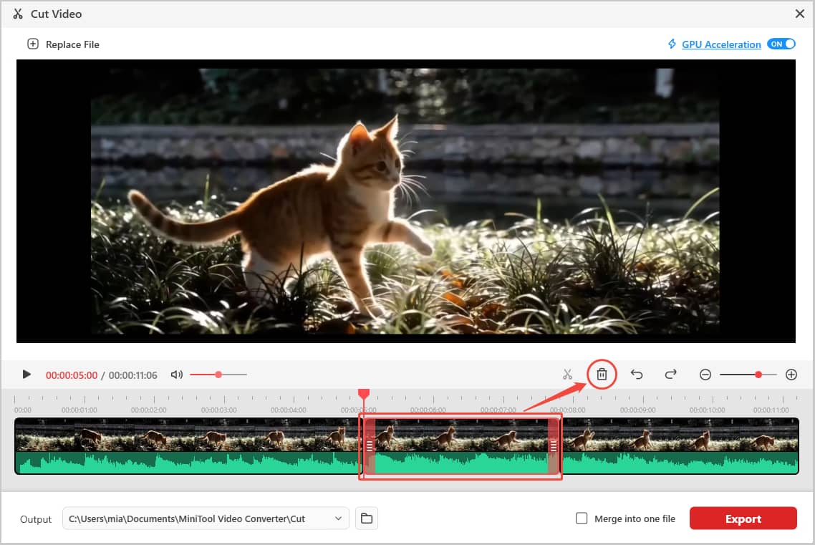Turn off the GPU Acceleration switch
Screen dimensions: 815x545
781,44
